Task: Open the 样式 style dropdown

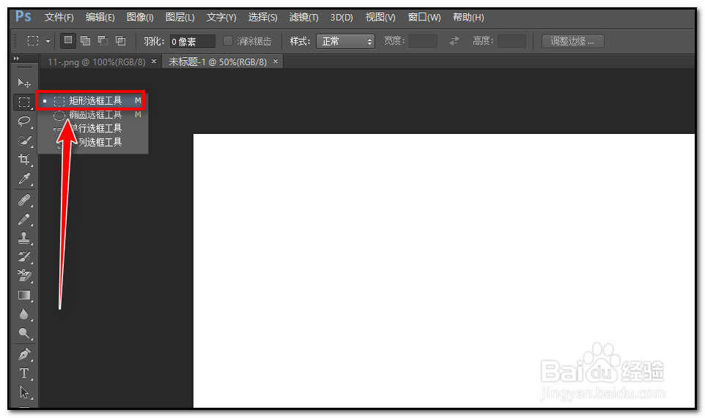Action: (x=345, y=41)
